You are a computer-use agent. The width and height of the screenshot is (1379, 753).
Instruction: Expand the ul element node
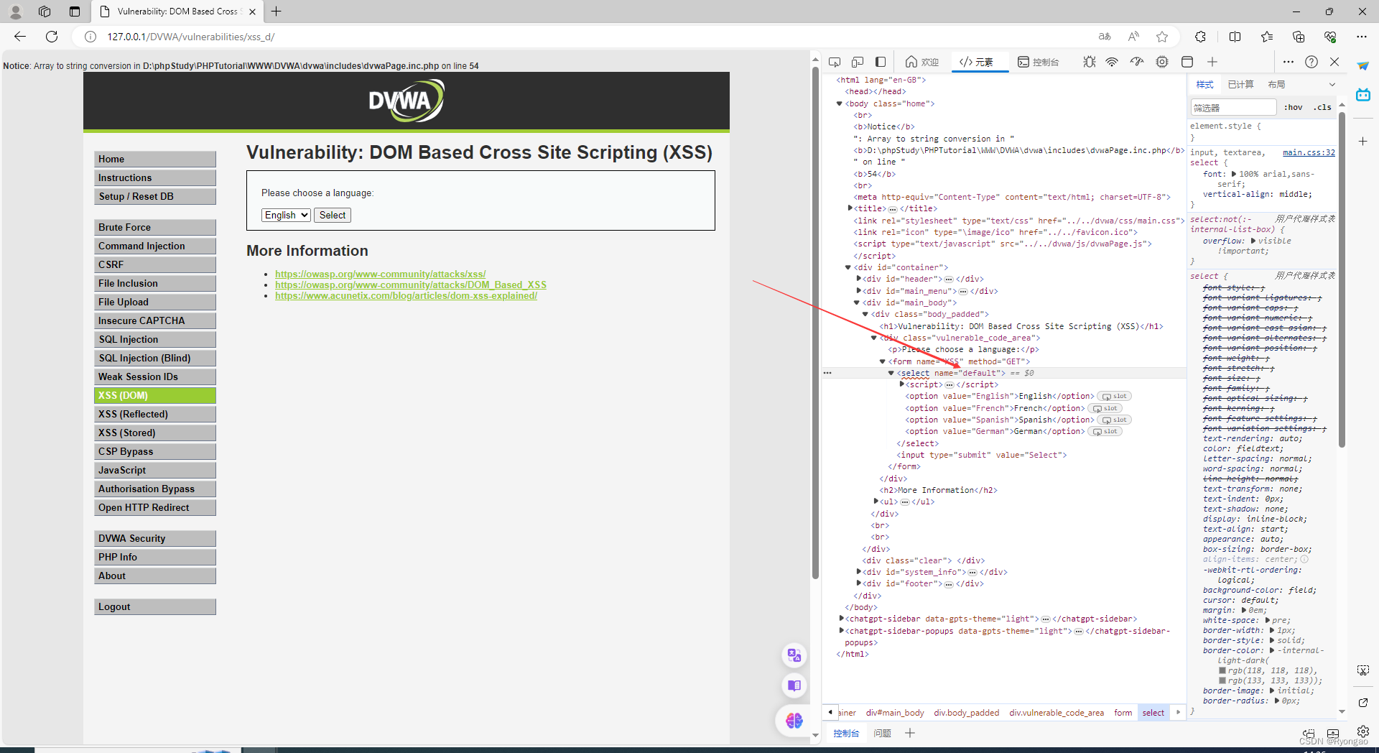[876, 502]
